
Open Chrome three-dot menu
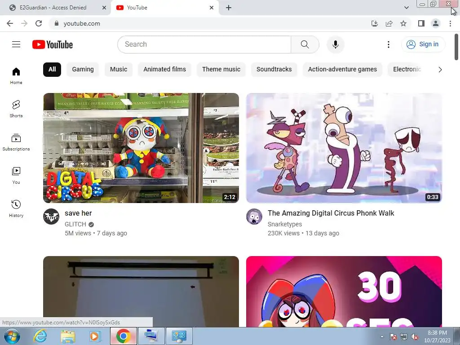(x=450, y=23)
